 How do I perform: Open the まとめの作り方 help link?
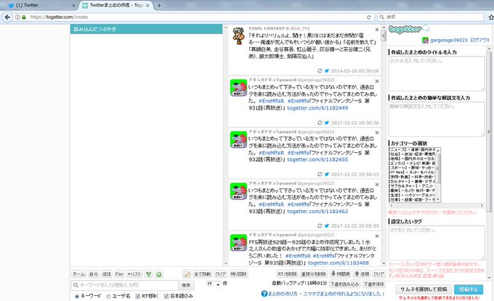coord(283,294)
